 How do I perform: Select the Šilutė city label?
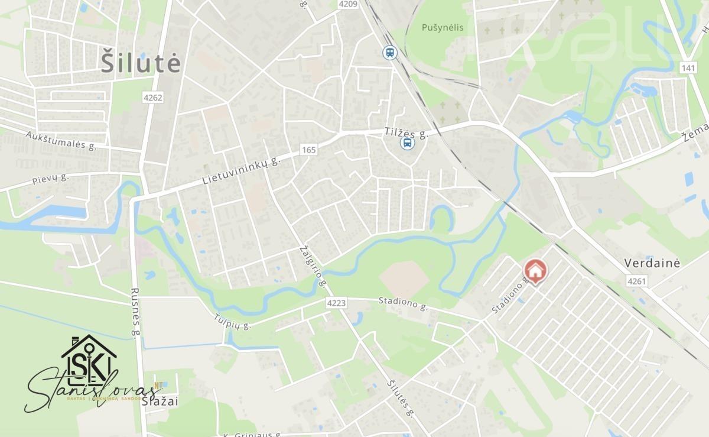point(140,63)
